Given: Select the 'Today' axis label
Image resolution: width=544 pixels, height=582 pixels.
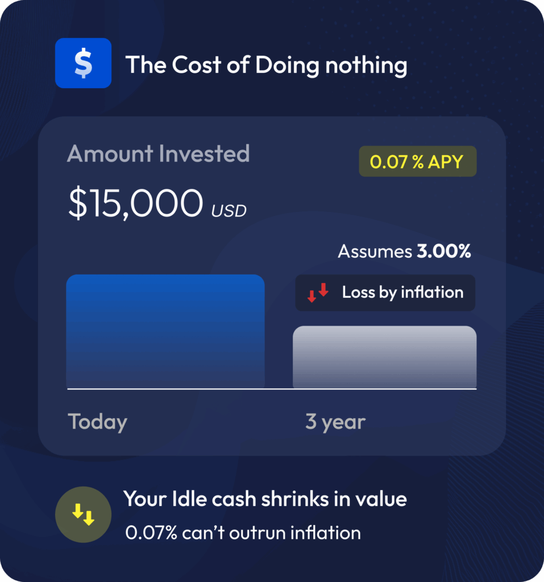Looking at the screenshot, I should 97,422.
